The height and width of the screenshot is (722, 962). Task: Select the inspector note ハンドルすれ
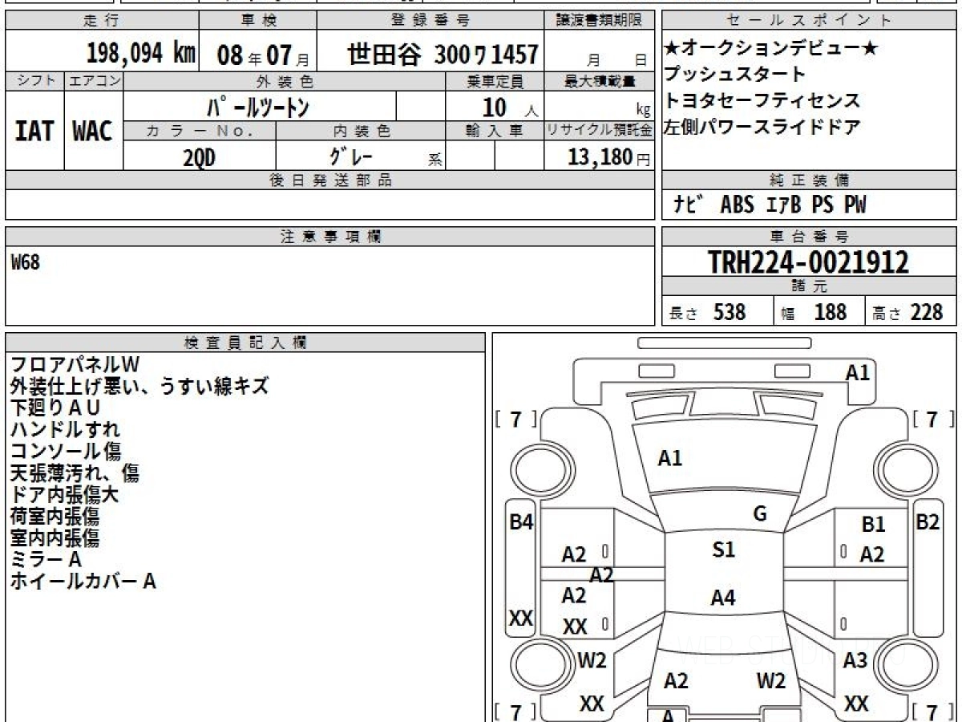coord(66,429)
